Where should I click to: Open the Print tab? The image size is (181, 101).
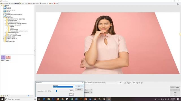(x=51, y=3)
